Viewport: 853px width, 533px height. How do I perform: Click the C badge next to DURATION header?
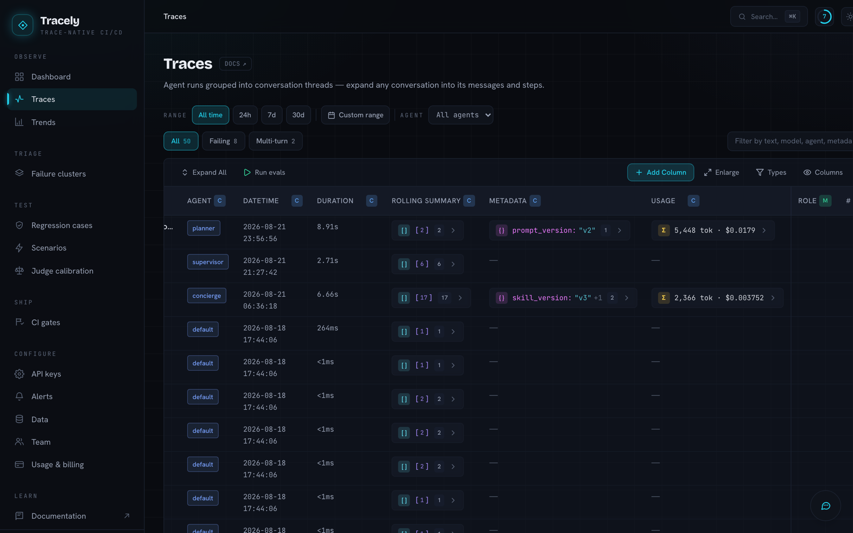click(372, 201)
